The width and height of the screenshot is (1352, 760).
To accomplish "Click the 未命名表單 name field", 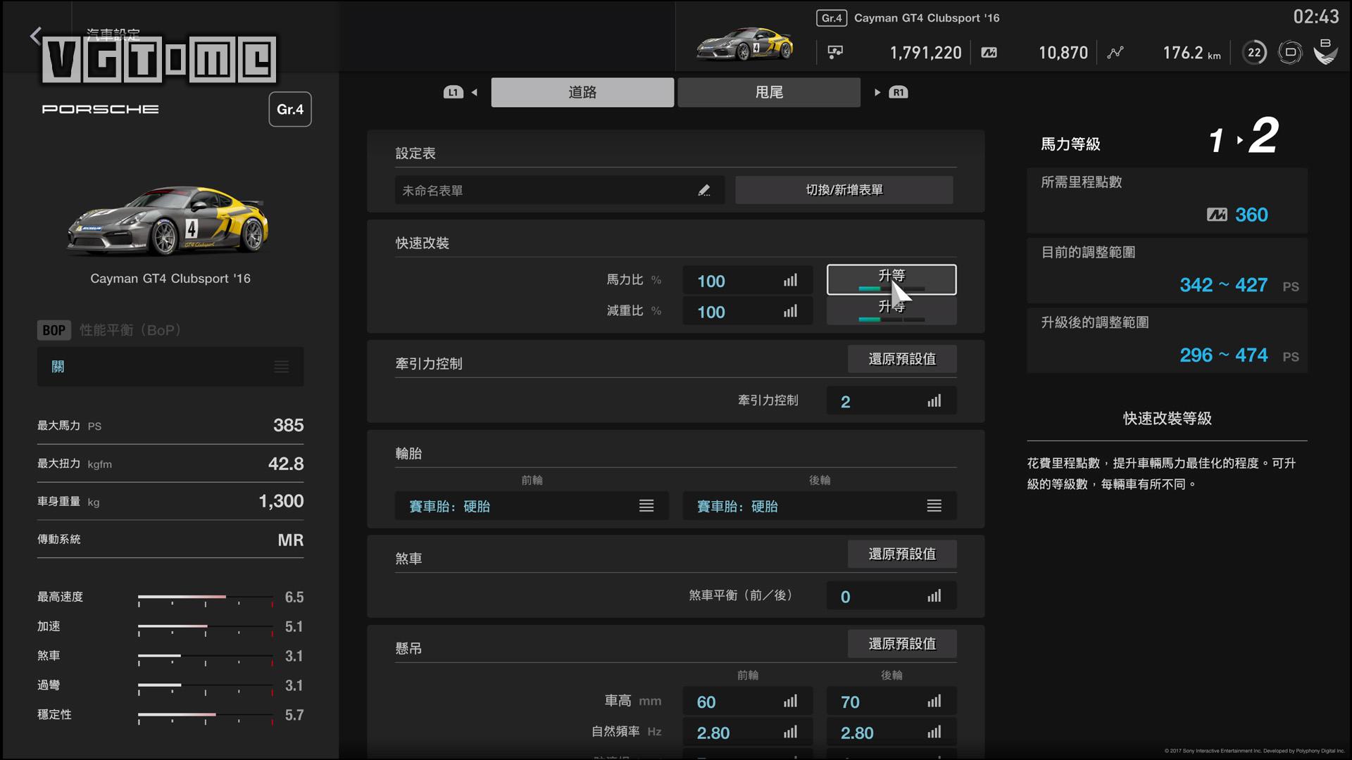I will tap(559, 190).
